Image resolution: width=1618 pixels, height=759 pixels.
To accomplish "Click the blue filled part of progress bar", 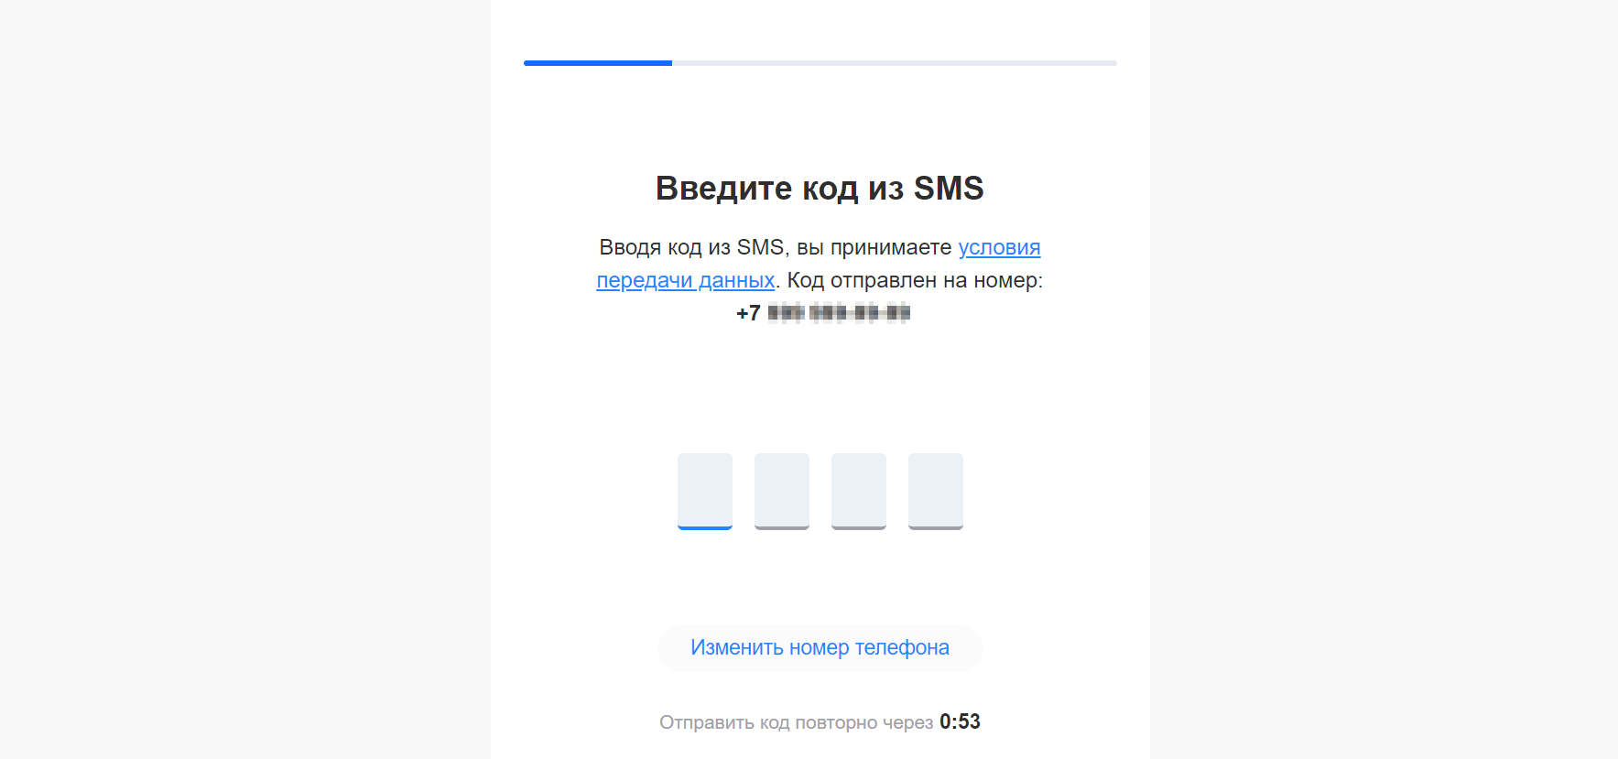I will [x=598, y=63].
